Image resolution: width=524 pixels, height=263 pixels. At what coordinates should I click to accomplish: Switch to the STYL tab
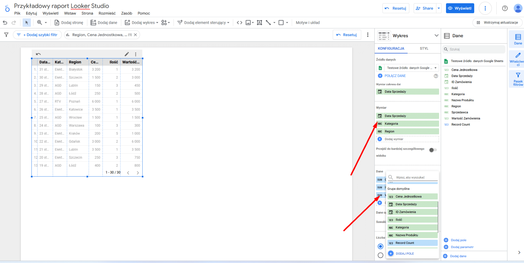424,49
